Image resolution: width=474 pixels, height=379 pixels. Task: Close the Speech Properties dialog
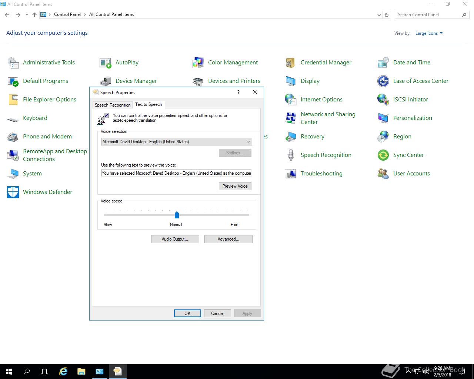click(255, 92)
